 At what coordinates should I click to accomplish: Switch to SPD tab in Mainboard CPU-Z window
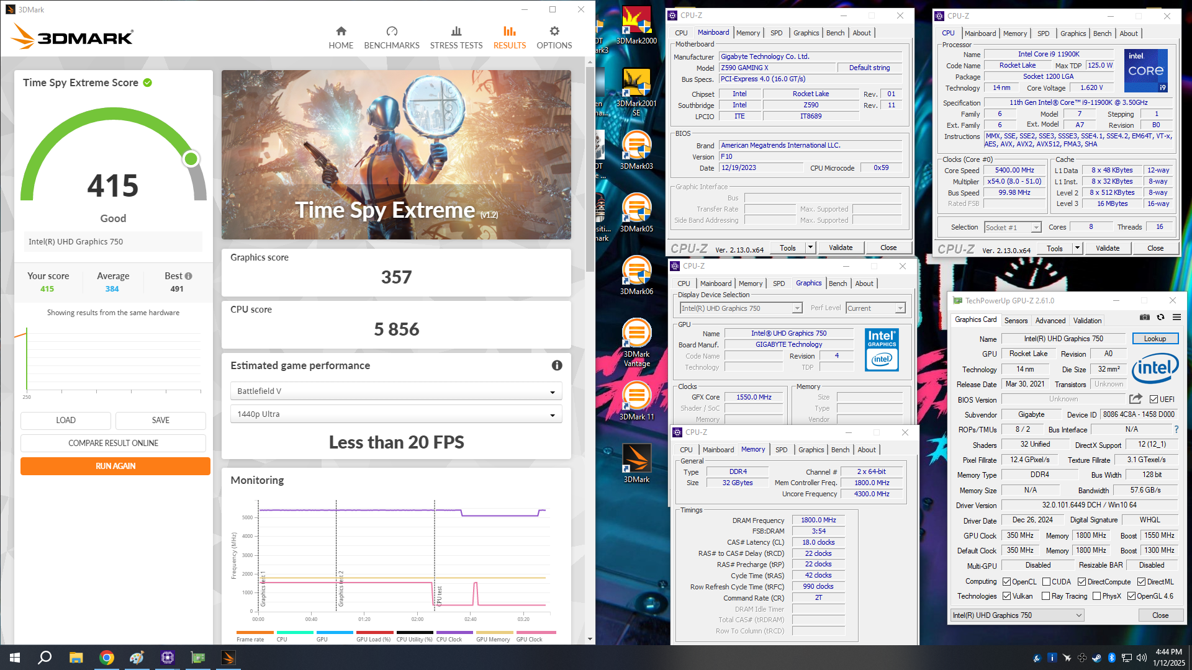pyautogui.click(x=776, y=33)
